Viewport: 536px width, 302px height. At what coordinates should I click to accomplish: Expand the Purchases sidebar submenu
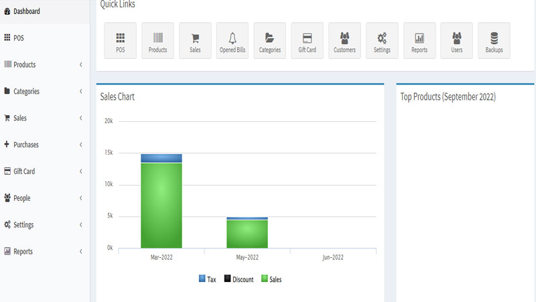point(44,145)
